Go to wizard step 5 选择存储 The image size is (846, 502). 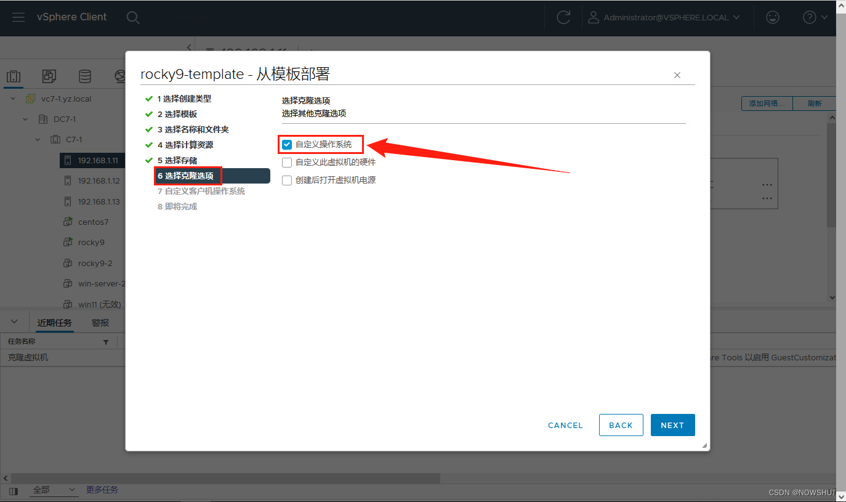coord(177,160)
